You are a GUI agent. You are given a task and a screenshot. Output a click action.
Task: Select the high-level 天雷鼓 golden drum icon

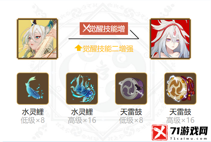180,88
